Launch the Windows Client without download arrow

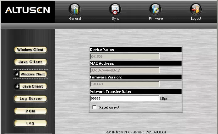[30, 50]
